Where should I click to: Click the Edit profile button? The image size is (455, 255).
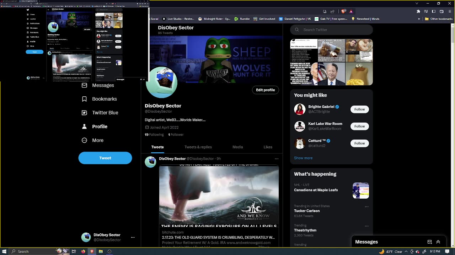coord(266,90)
